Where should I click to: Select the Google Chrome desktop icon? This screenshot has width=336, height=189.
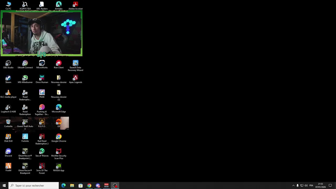pyautogui.click(x=59, y=138)
